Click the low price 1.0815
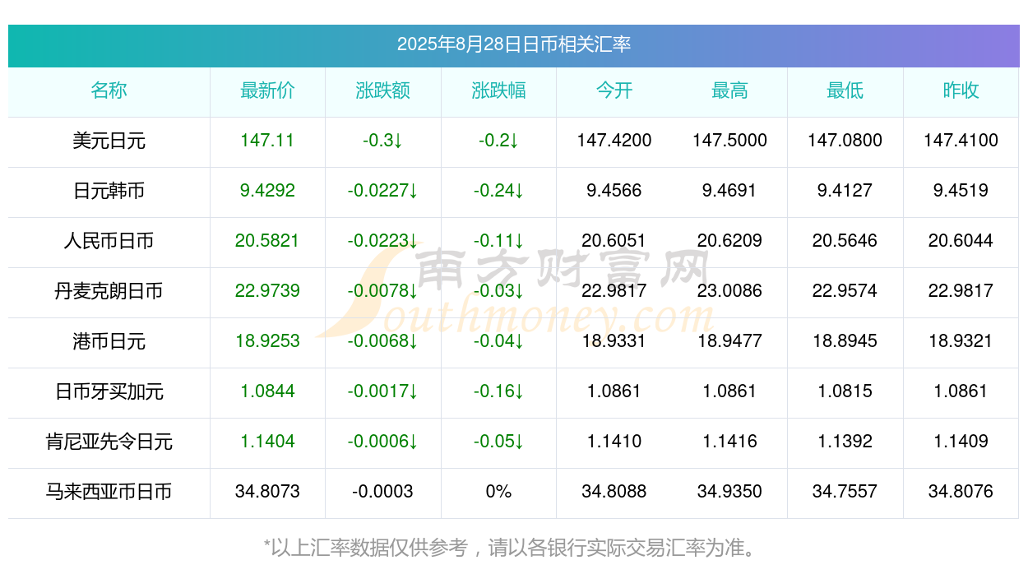The image size is (1028, 574). coord(845,391)
